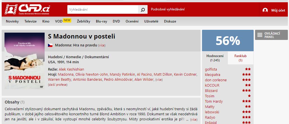
Task: Open Antonio Banderas's page
Action: [x=88, y=80]
